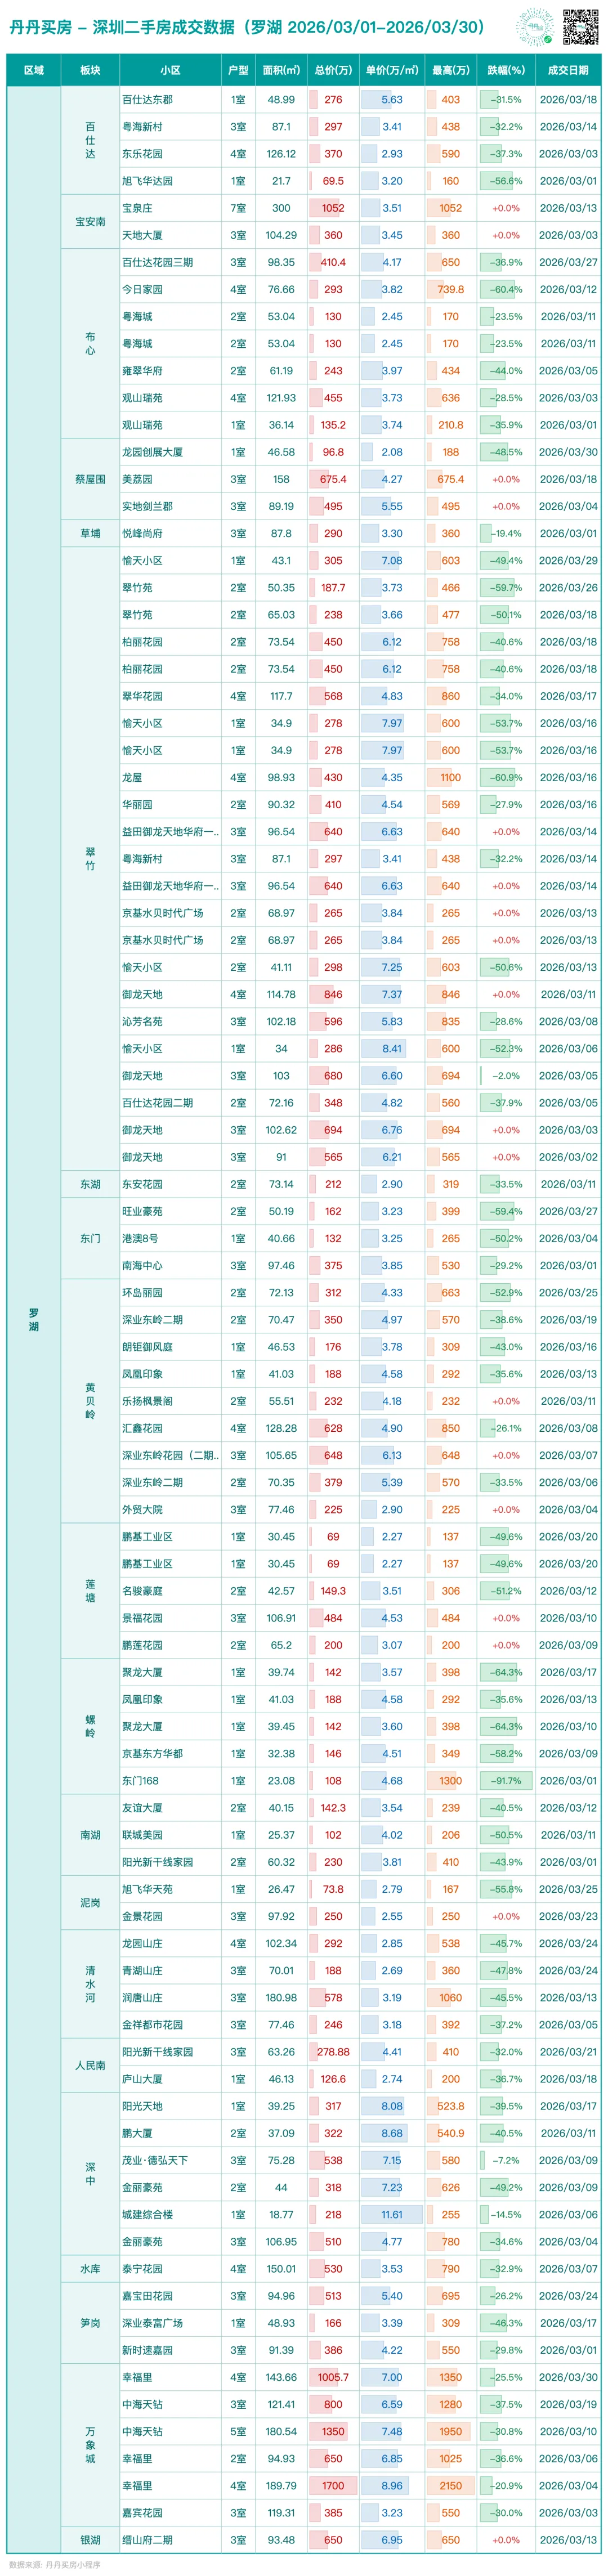The height and width of the screenshot is (2576, 608).
Task: Click the 万象城 block label
Action: tap(90, 2444)
